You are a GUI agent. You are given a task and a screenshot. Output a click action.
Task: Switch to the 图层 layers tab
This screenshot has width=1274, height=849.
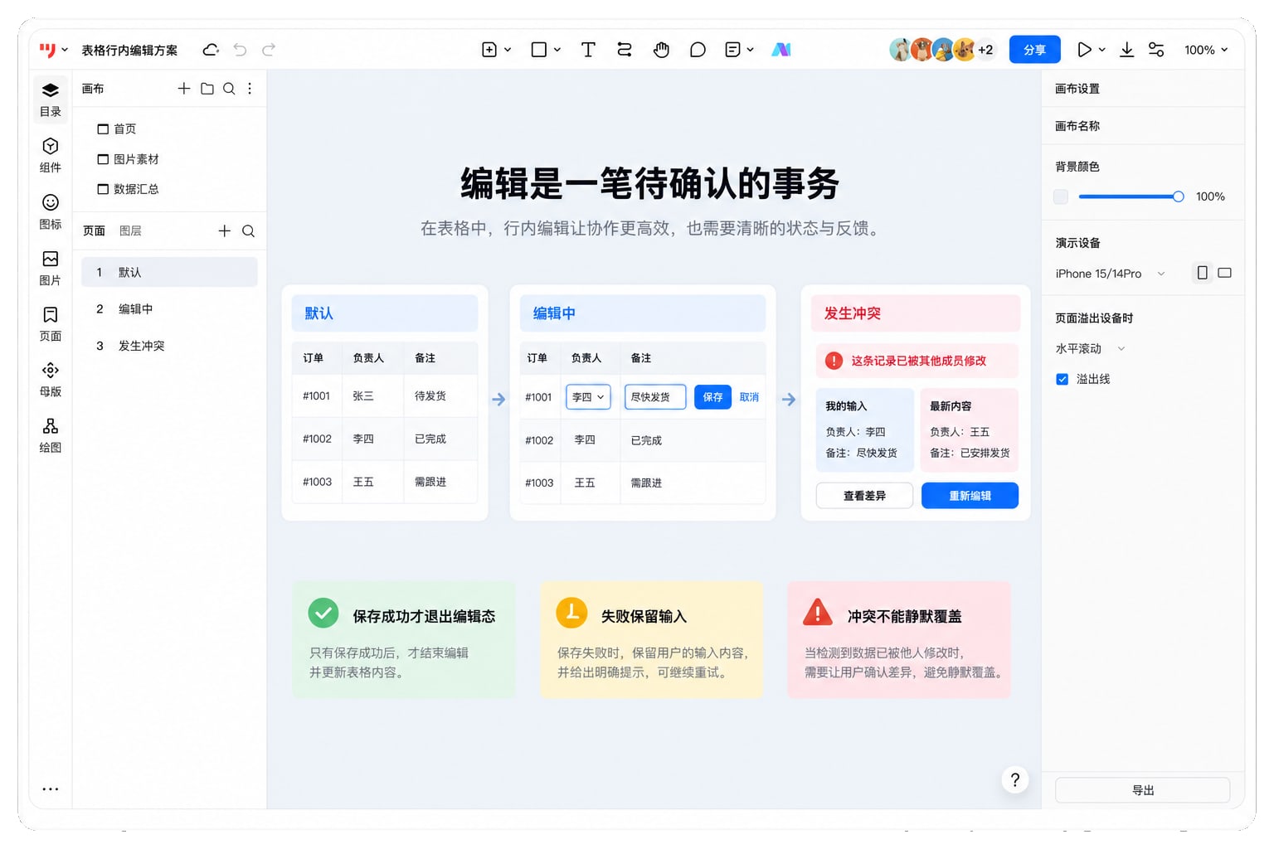tap(130, 231)
